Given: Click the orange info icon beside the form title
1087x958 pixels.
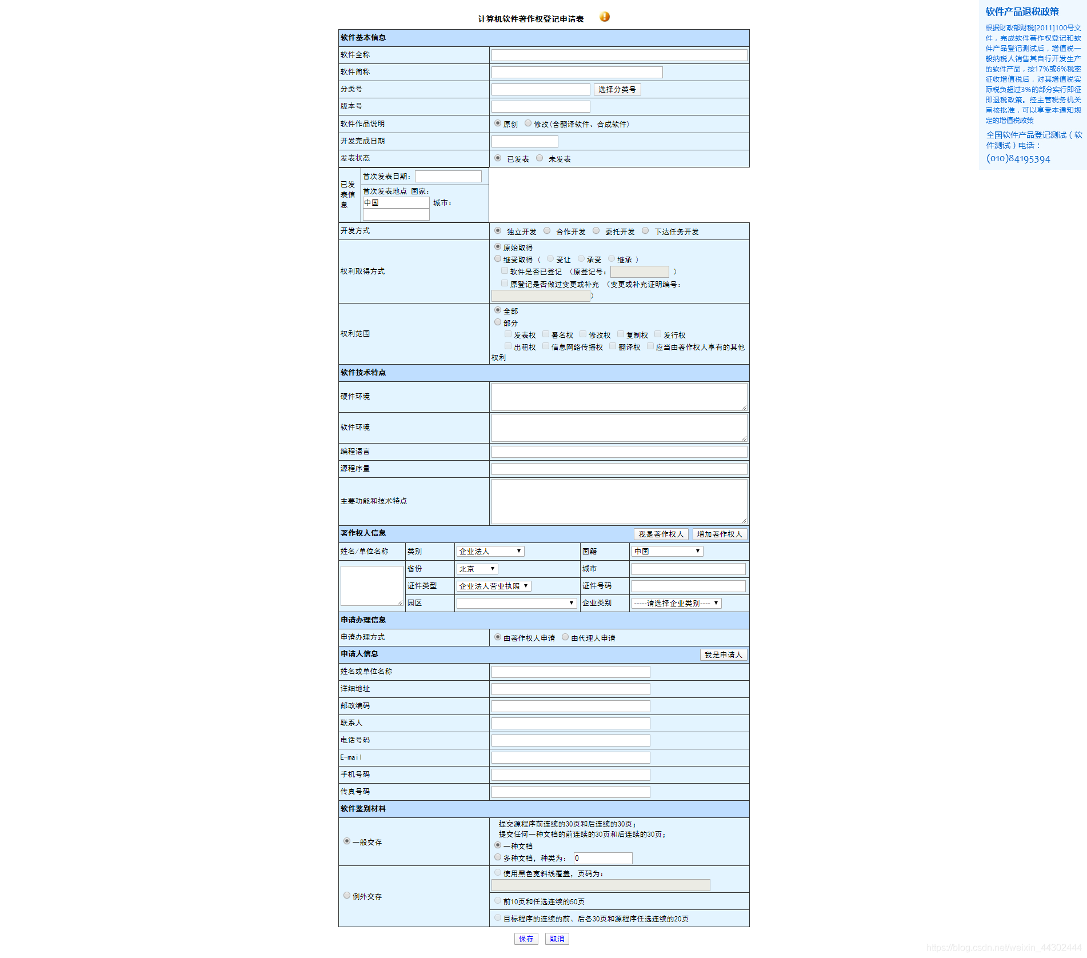Looking at the screenshot, I should pyautogui.click(x=605, y=17).
